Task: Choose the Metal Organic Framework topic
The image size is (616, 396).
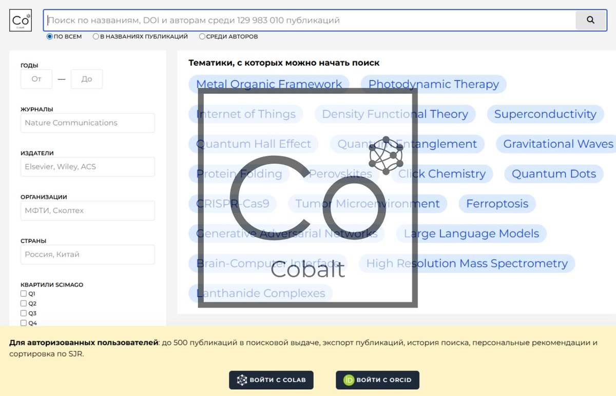Action: [x=269, y=84]
